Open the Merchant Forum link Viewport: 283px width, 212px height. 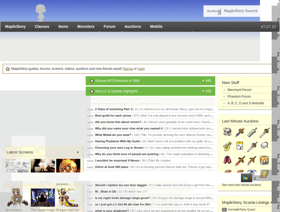coord(239,90)
